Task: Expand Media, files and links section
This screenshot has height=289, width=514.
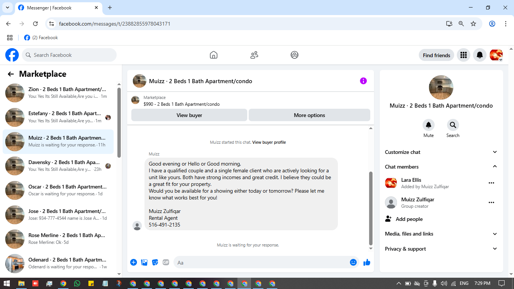Action: tap(441, 234)
